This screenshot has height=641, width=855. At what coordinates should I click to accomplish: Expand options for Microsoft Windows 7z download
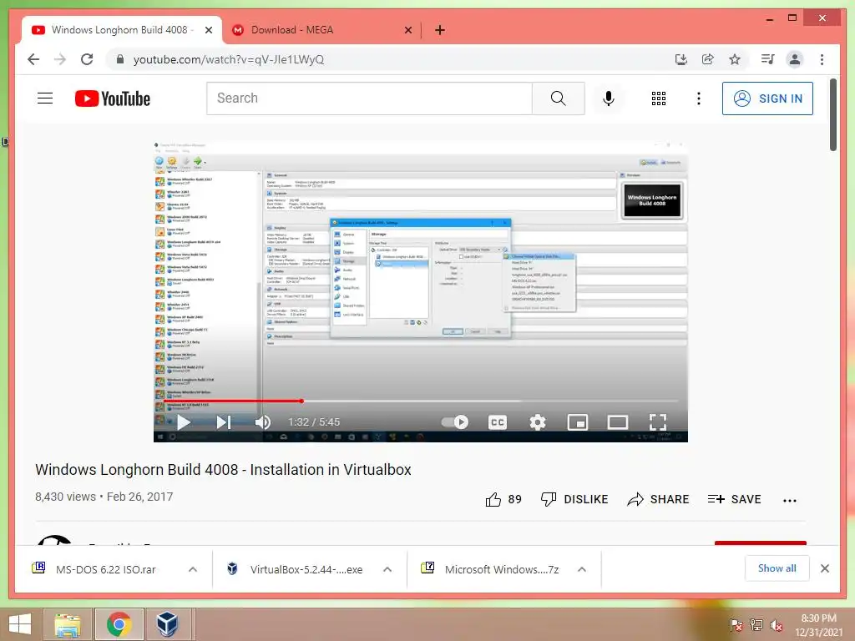[582, 569]
